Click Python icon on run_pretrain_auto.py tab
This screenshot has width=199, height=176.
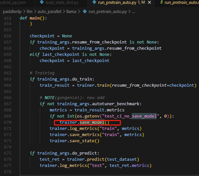coord(94,3)
